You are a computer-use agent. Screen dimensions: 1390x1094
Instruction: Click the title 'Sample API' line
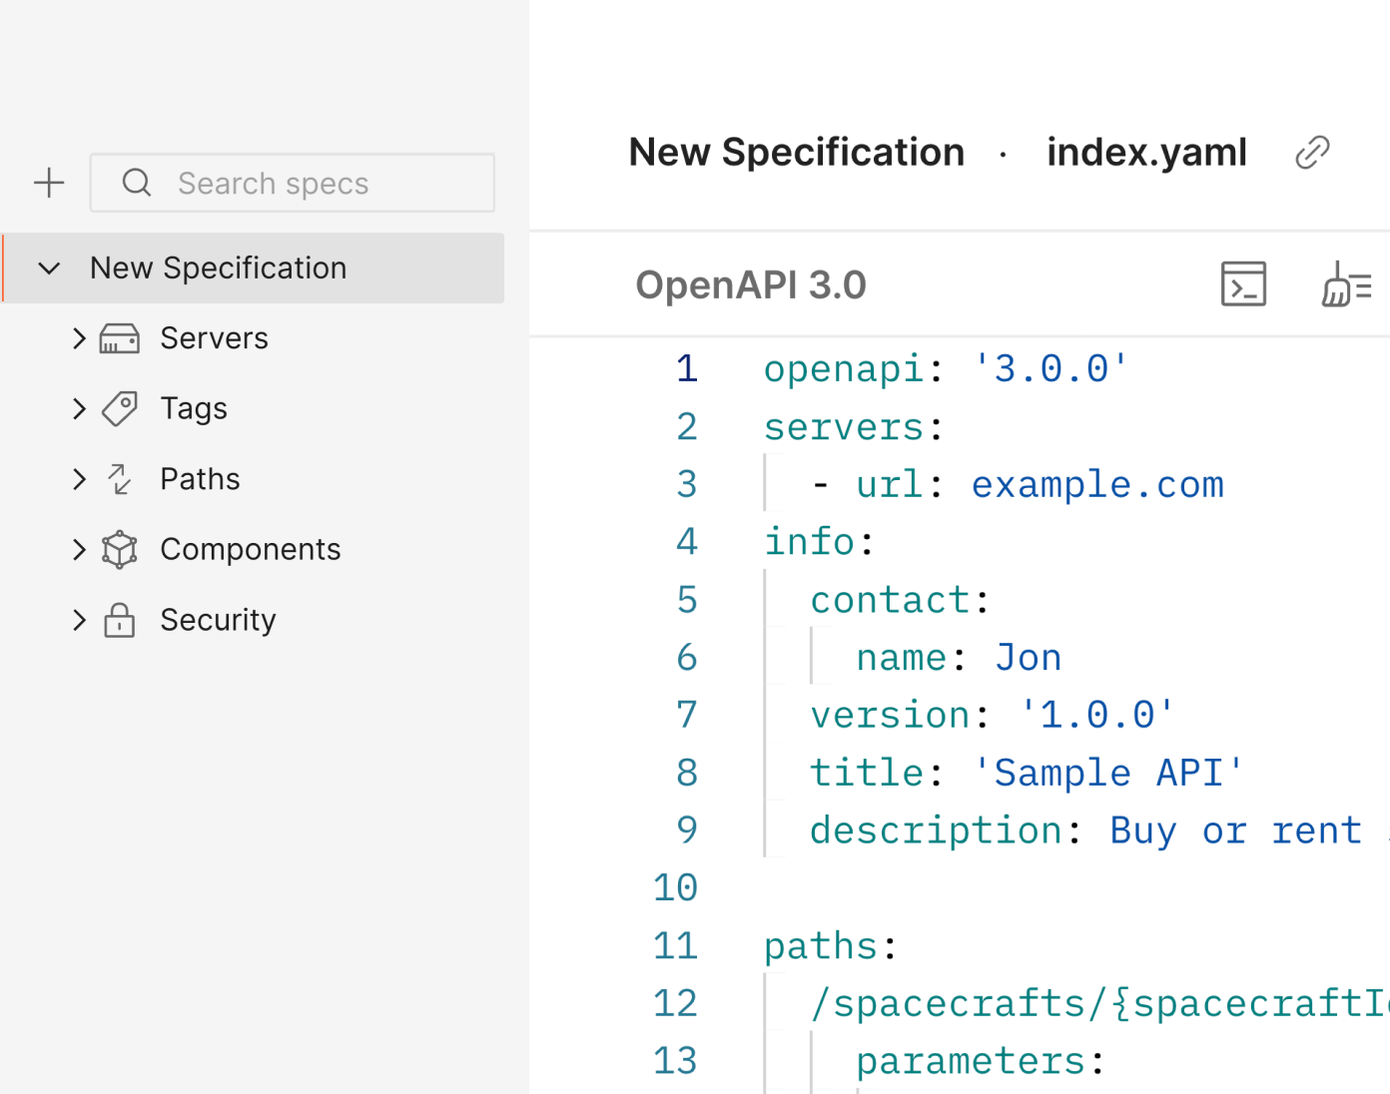tap(1028, 773)
